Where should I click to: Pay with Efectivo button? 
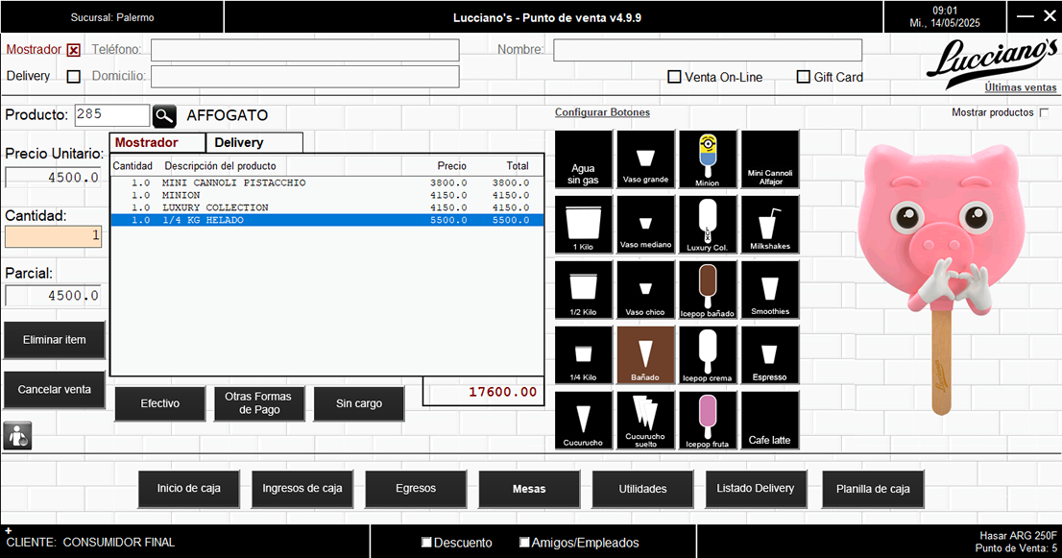point(159,403)
